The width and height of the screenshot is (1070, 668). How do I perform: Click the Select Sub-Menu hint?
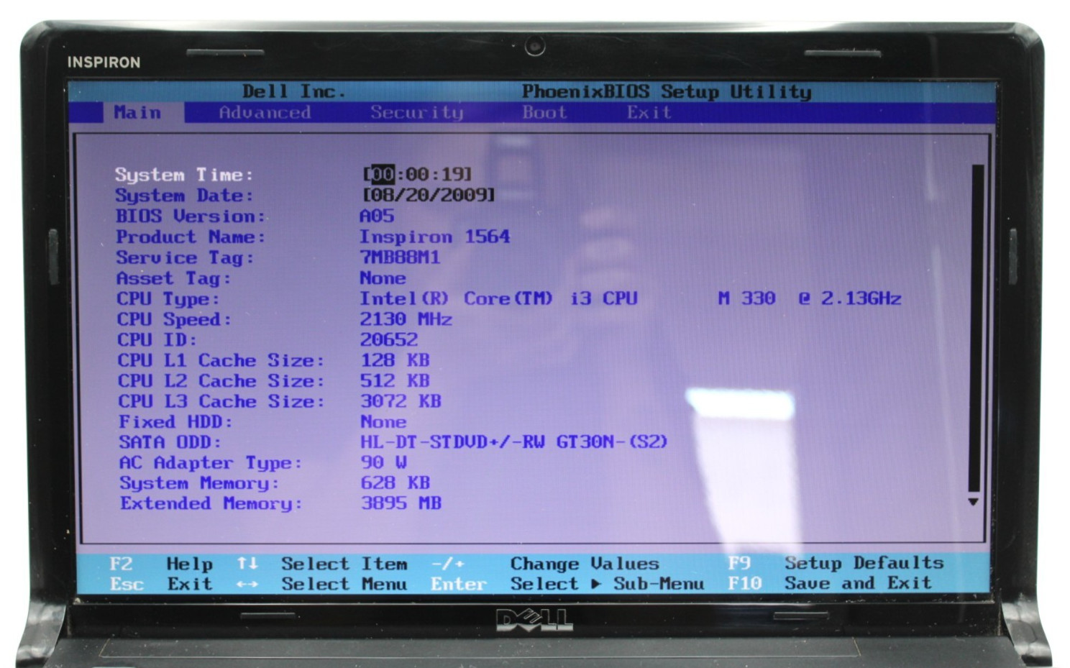point(607,584)
